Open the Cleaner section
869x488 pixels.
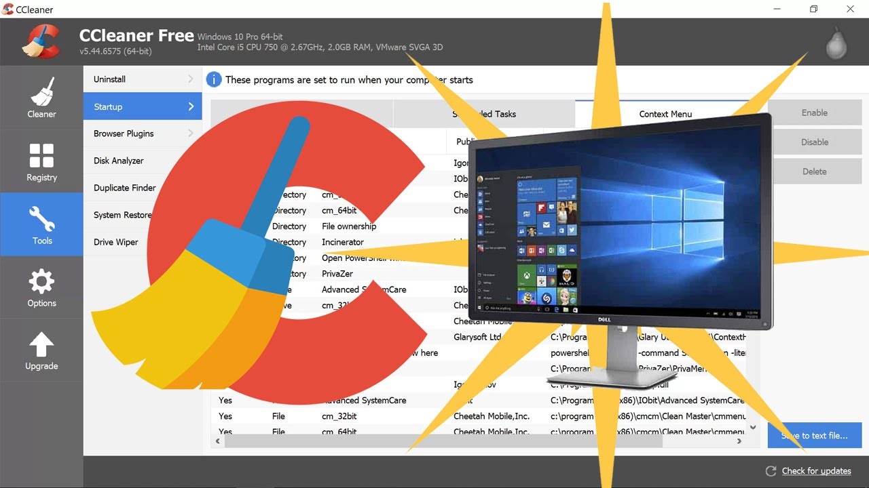(41, 98)
